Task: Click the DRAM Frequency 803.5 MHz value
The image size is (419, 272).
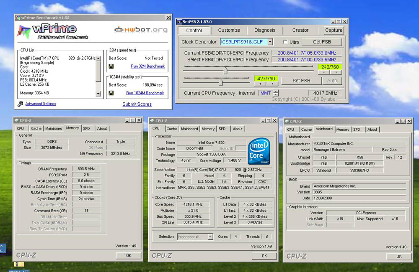Action: point(86,169)
